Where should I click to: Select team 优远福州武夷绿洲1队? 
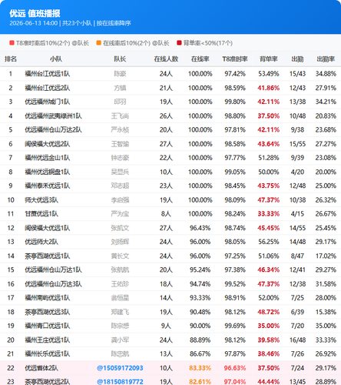53,116
